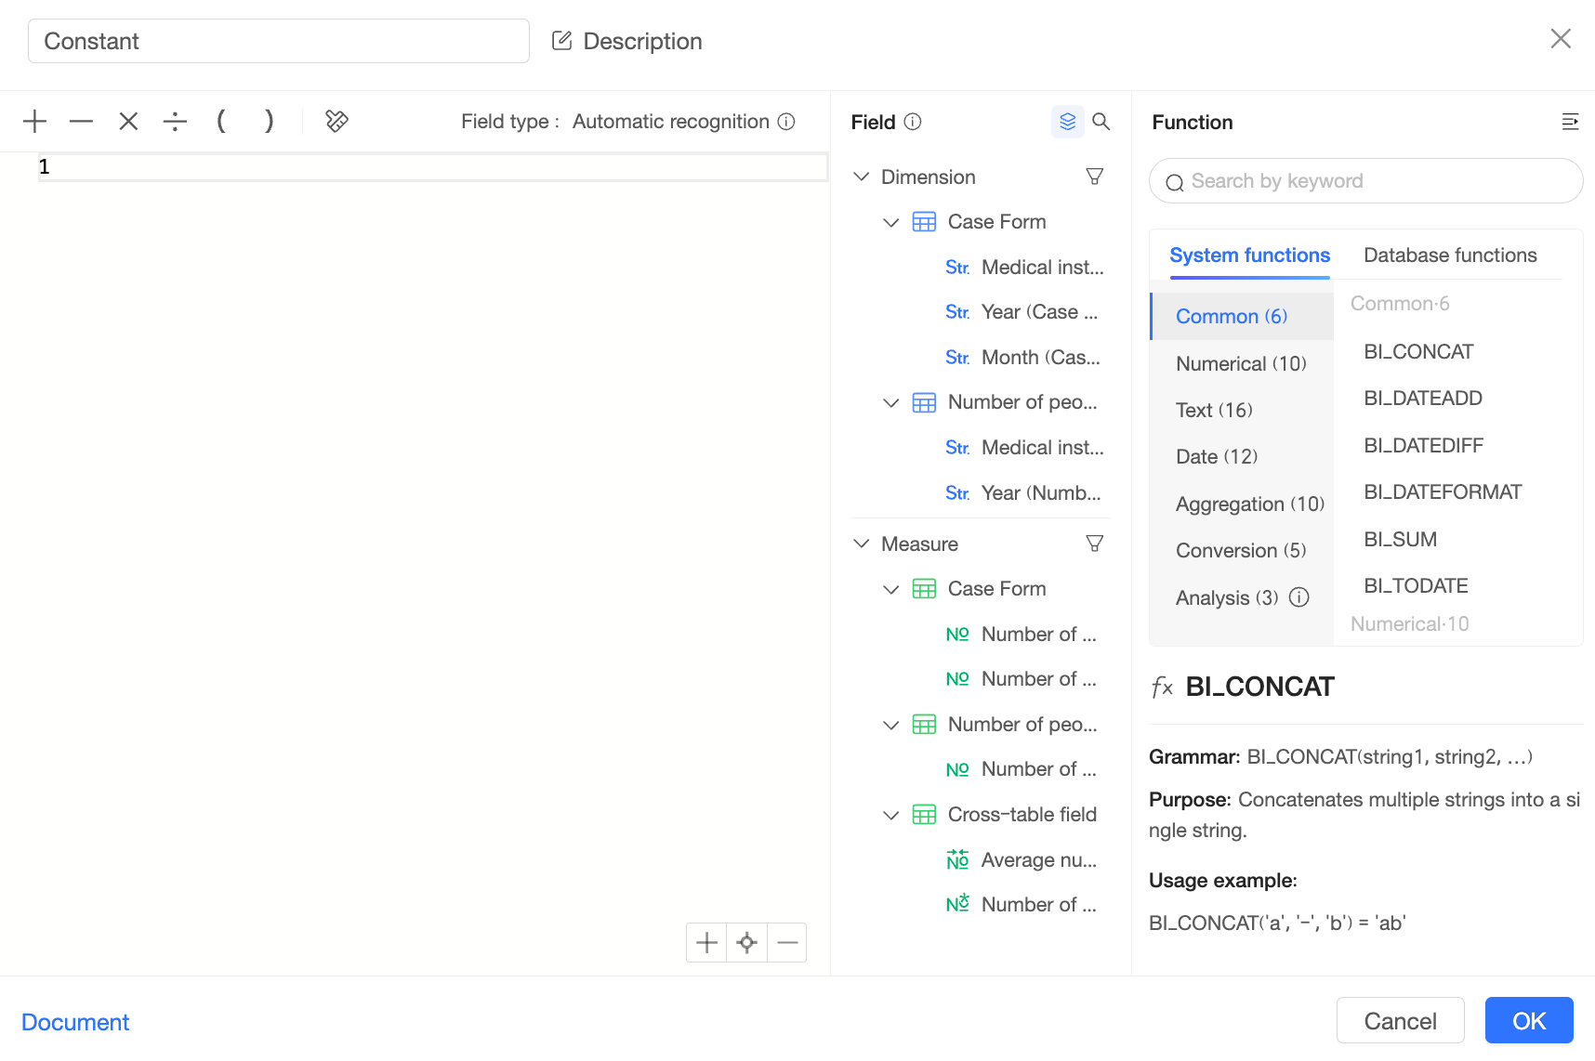Insert the multiply operator
Image resolution: width=1595 pixels, height=1061 pixels.
coord(128,121)
